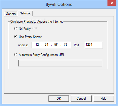
Task: Choose the Use Proxy Server option
Action: point(16,37)
